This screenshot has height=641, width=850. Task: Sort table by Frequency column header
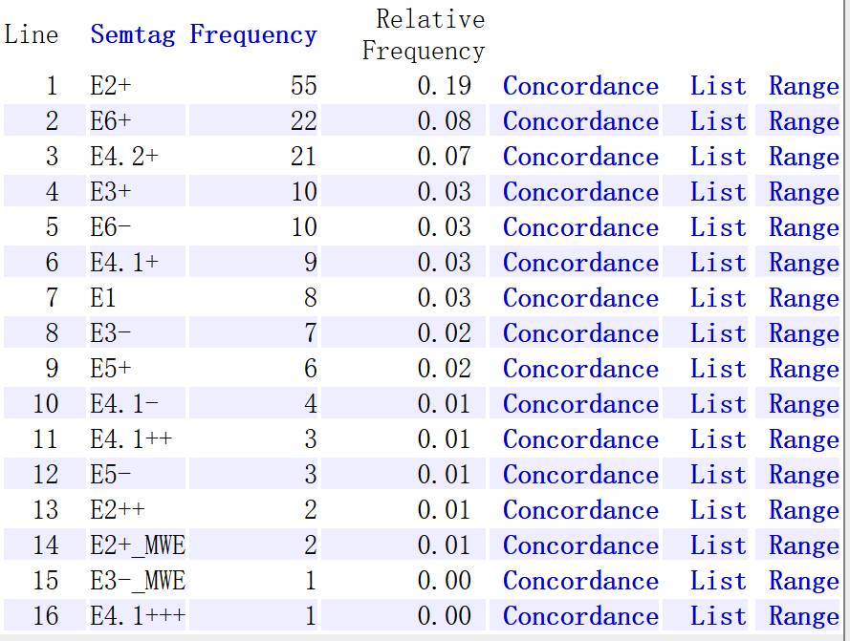coord(253,35)
